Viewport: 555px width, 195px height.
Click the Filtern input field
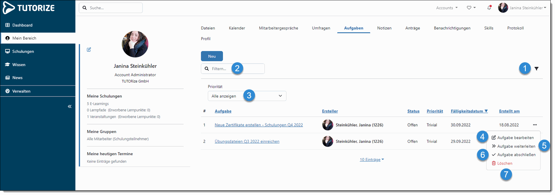coord(233,69)
